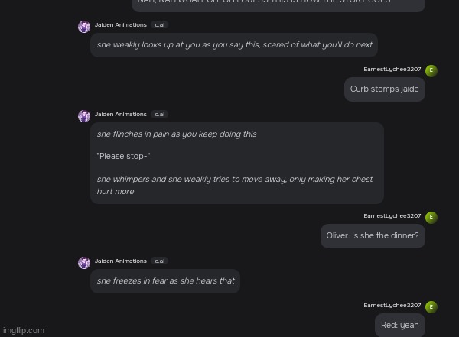Click green E avatar above "Red: yeah"

pos(431,306)
